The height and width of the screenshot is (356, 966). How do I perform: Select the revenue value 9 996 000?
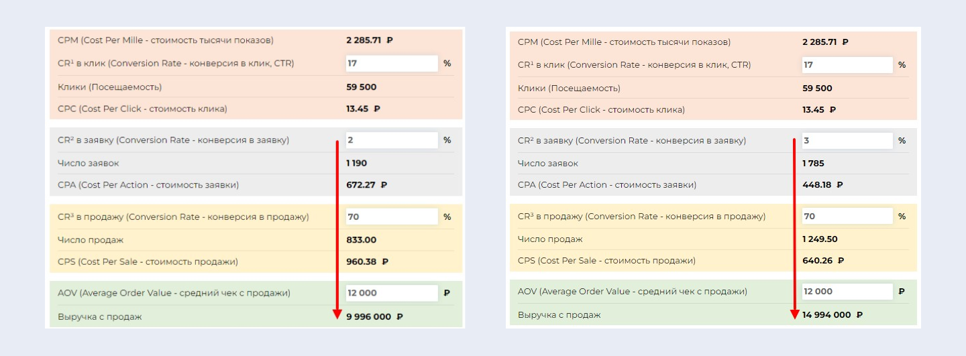(368, 317)
